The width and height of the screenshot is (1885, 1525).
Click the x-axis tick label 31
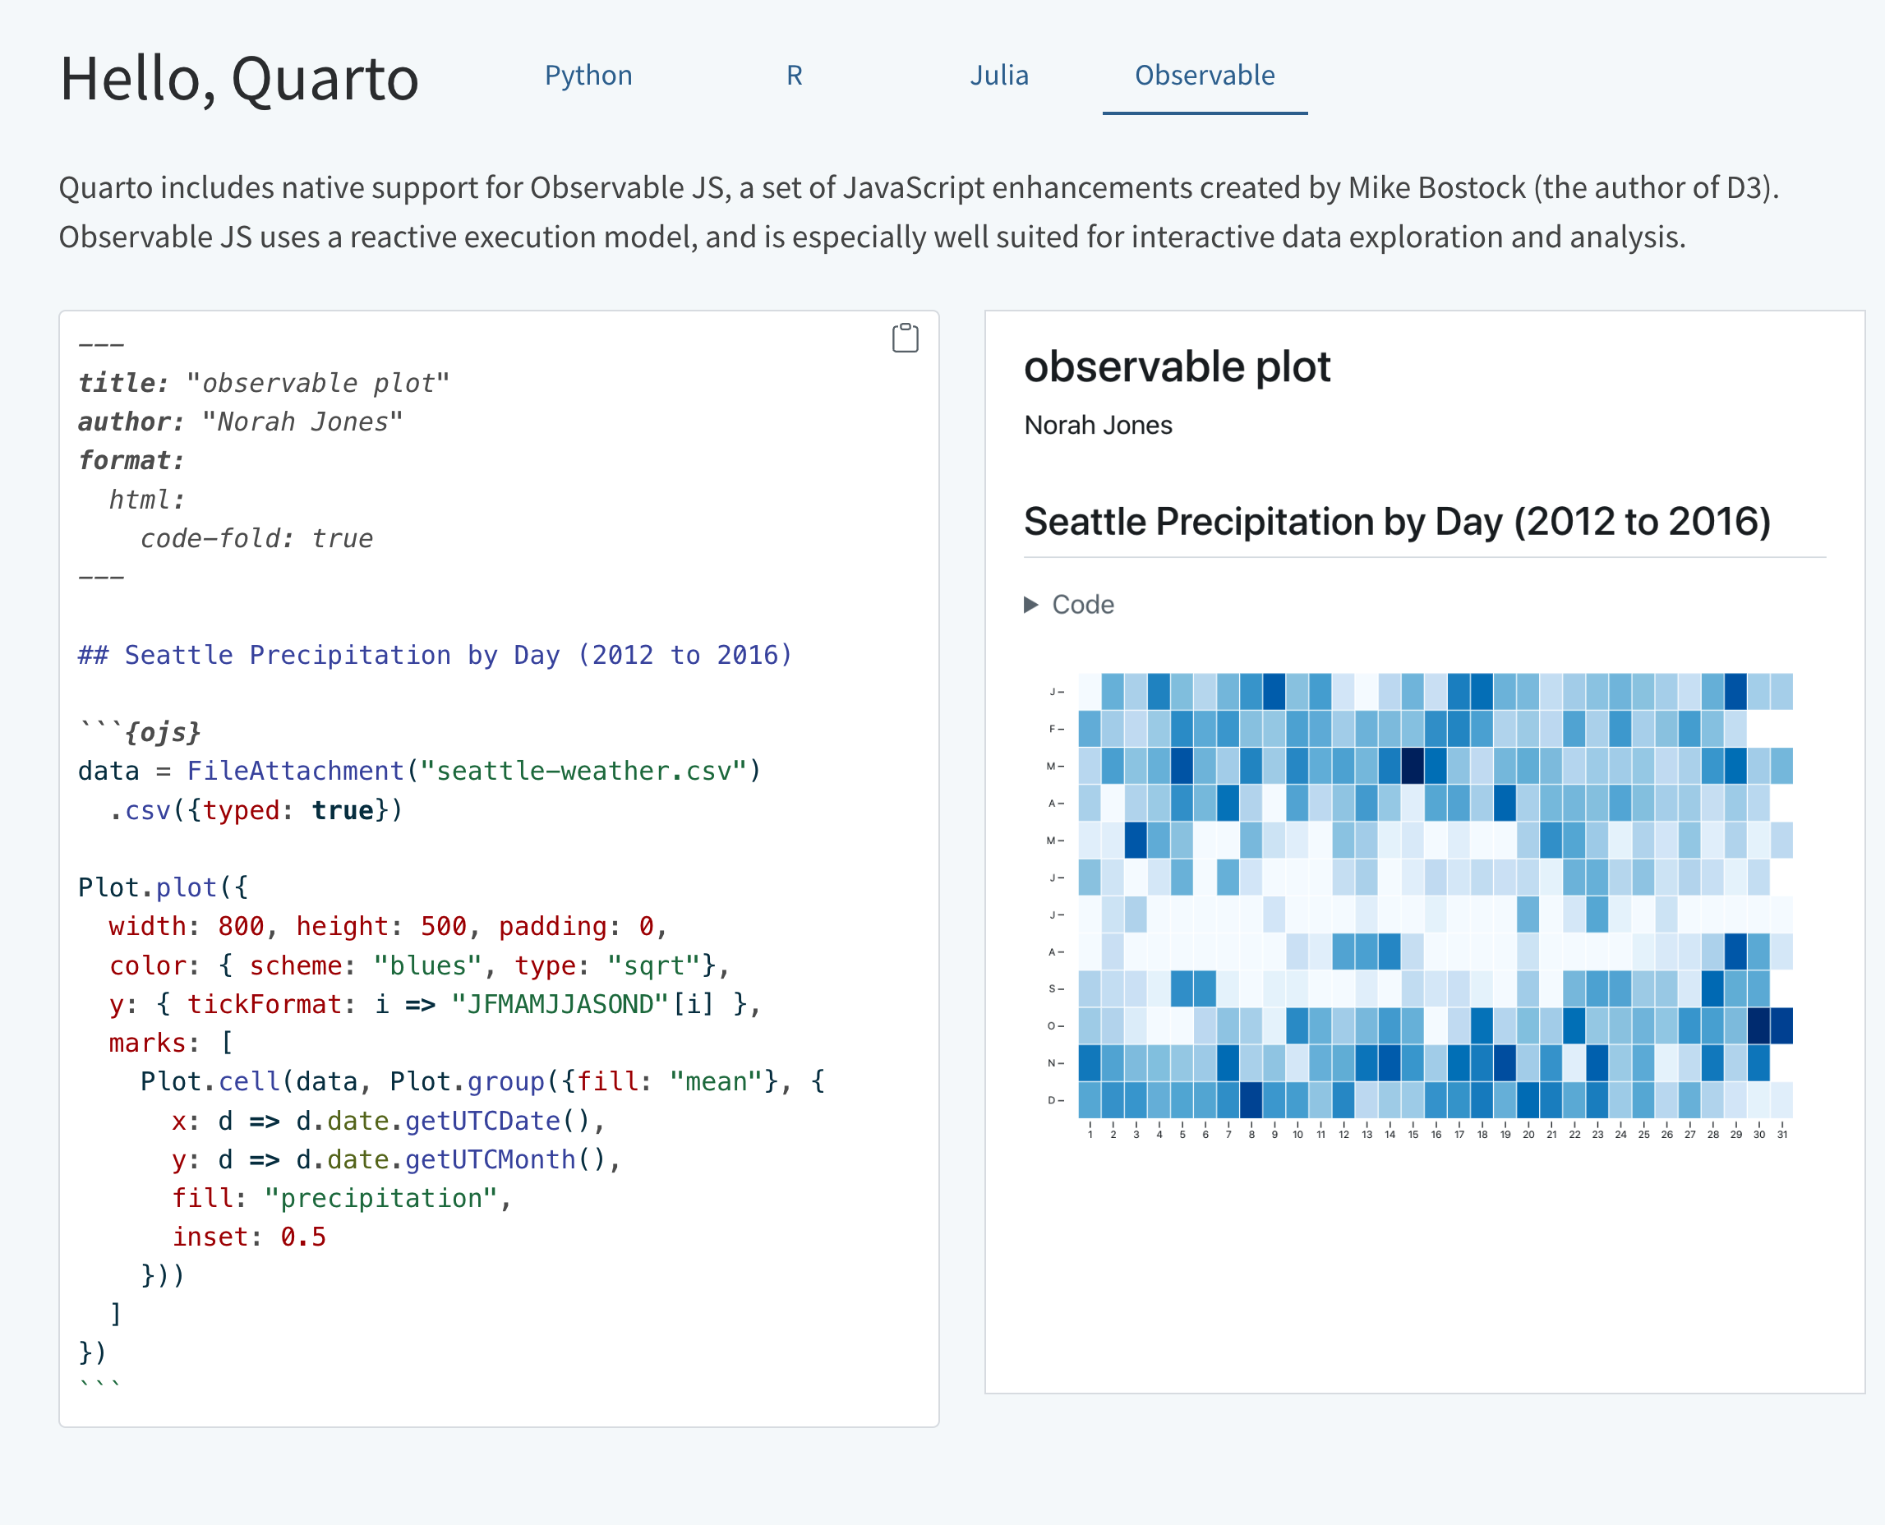[1782, 1135]
